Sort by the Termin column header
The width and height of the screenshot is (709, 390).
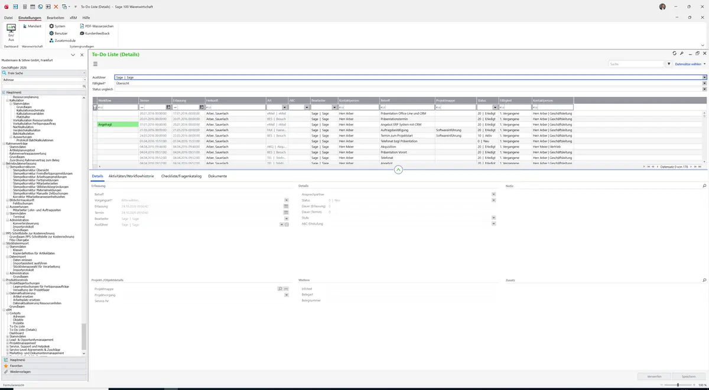155,100
